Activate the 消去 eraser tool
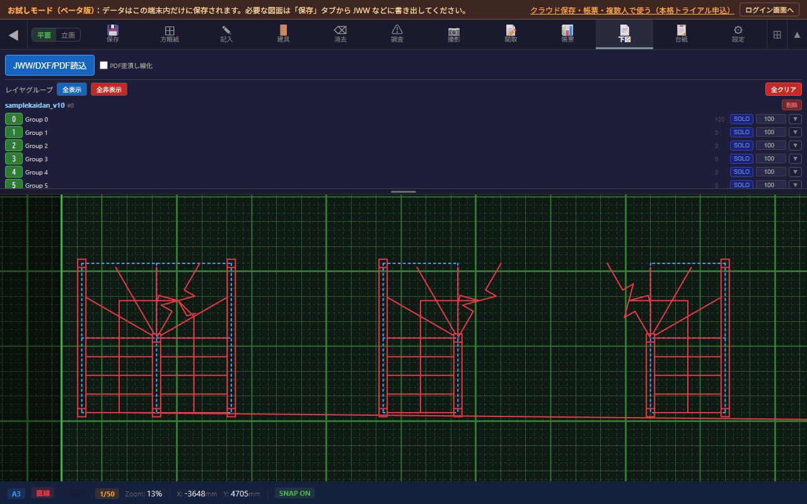This screenshot has height=504, width=807. pyautogui.click(x=340, y=34)
